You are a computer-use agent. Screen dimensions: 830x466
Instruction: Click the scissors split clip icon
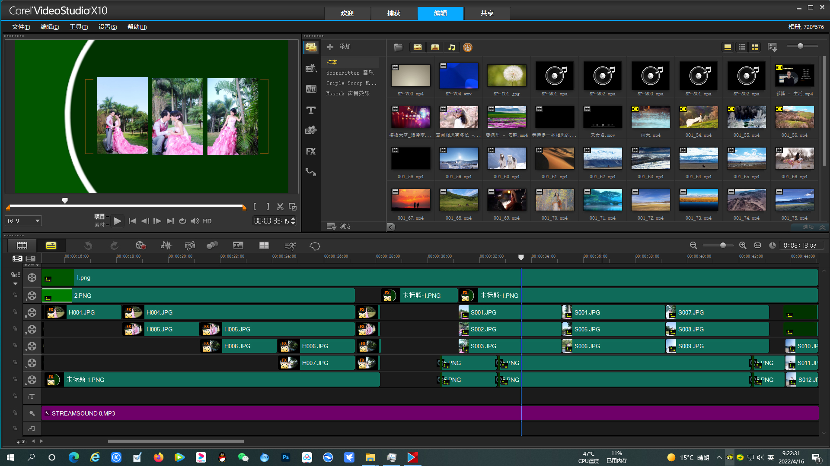[280, 207]
